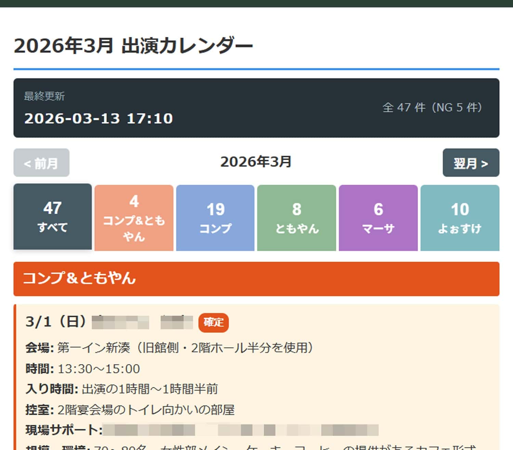Open the 3/1（日）event entry
This screenshot has height=450, width=513.
click(x=56, y=321)
